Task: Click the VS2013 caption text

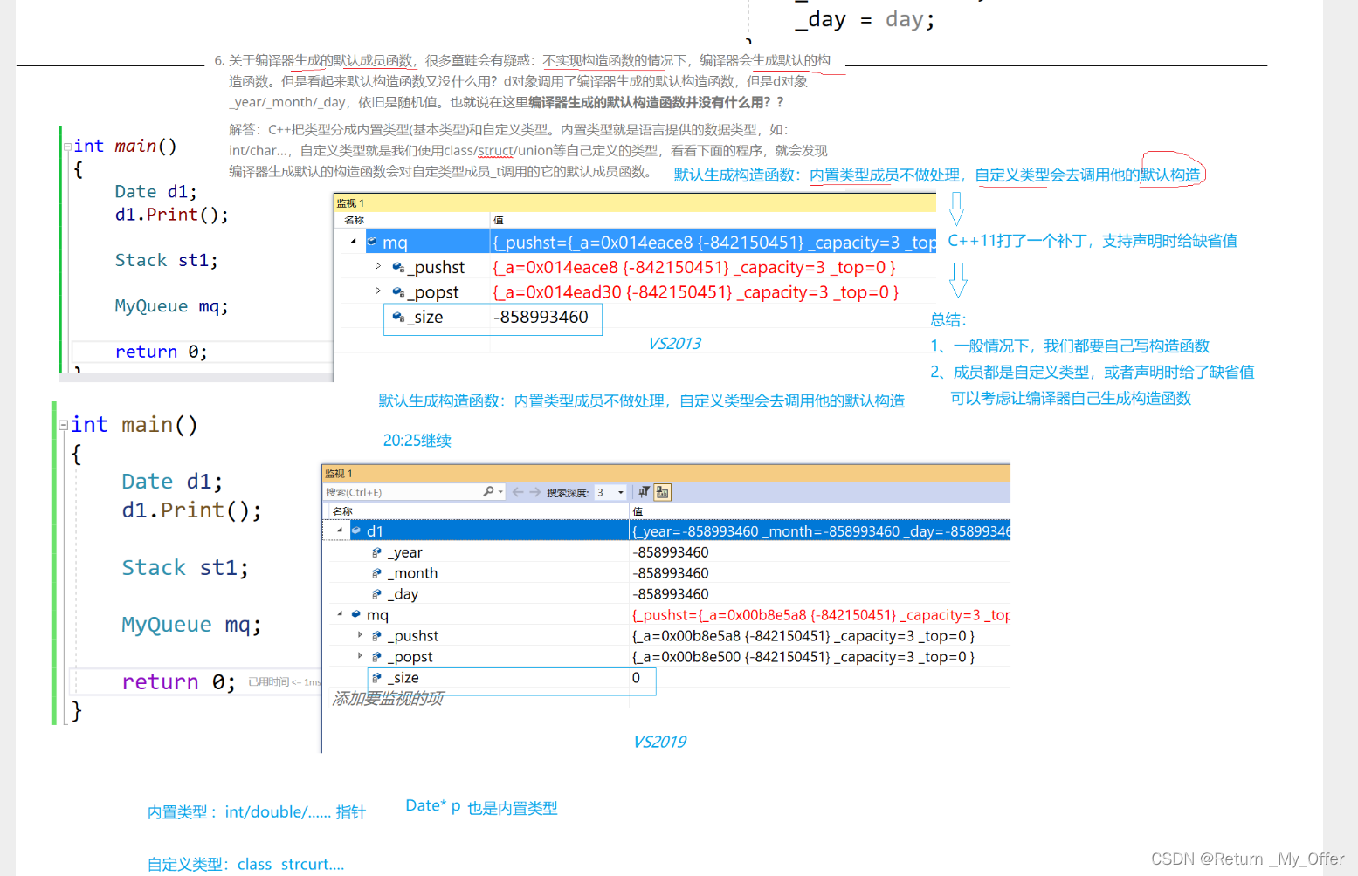Action: tap(674, 343)
